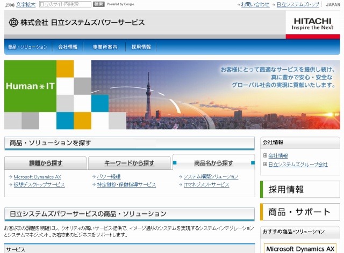Click the arrow icon before パワー経理
This screenshot has width=344, height=253.
[94, 177]
